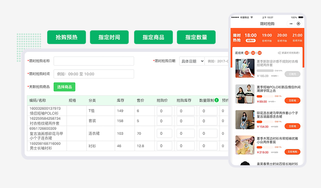Viewport: 321px width, 188px height.
Task: Select the 21:00 time slot tab
Action: 297,37
